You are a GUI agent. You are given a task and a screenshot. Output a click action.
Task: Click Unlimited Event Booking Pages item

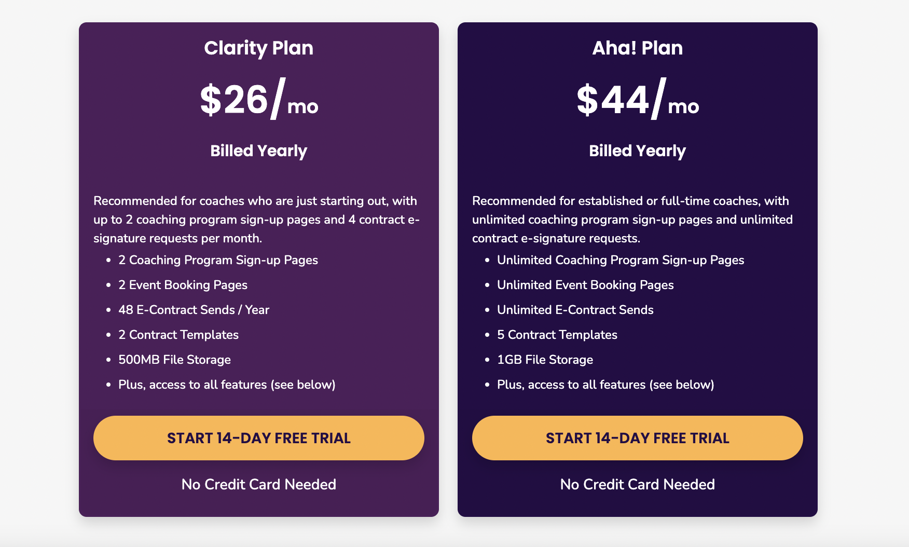585,285
